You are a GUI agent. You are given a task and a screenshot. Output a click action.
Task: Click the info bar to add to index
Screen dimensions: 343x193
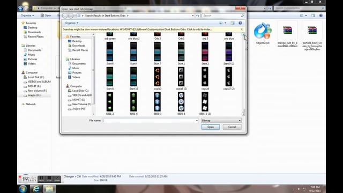pos(137,29)
